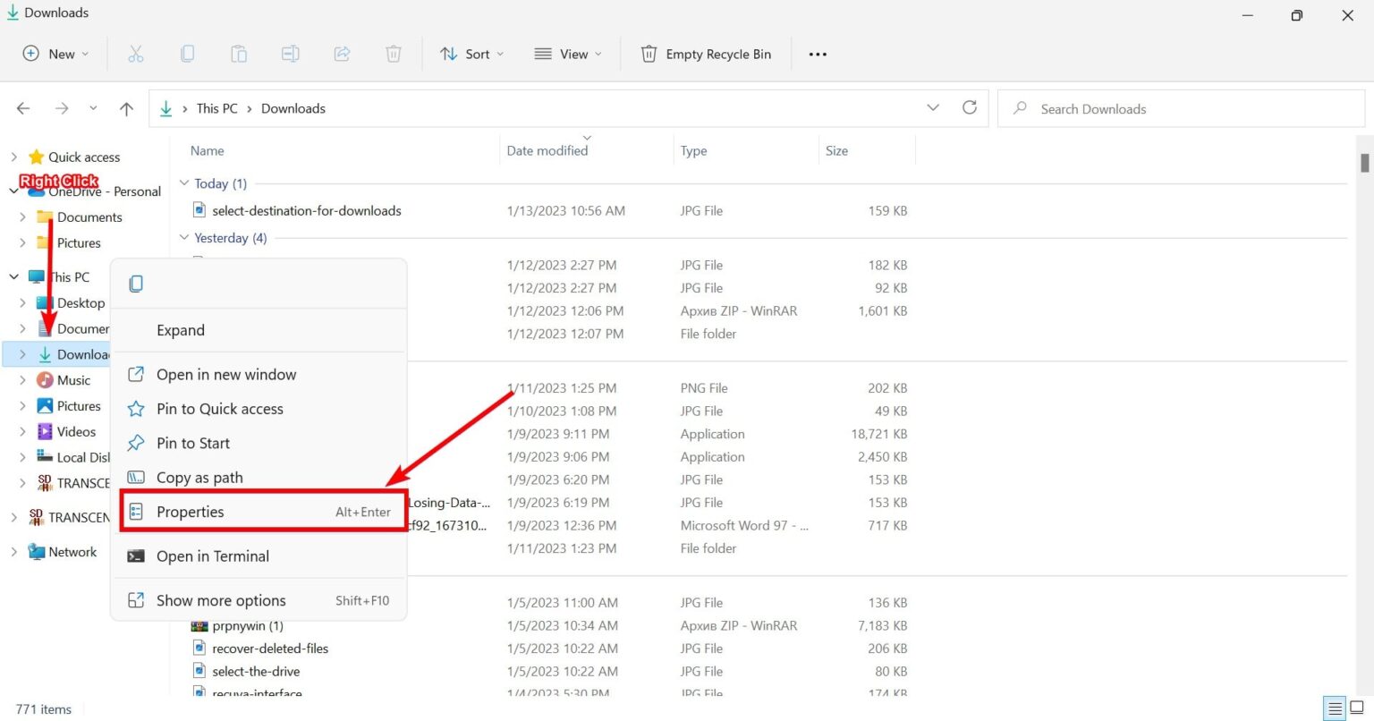Select the select-the-drive file

tap(256, 671)
